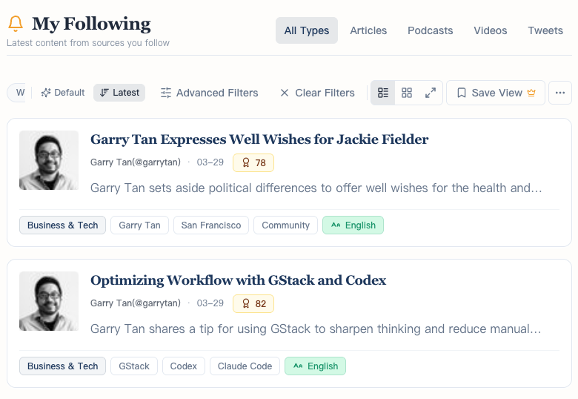
Task: Switch to grid view layout
Action: coord(407,93)
